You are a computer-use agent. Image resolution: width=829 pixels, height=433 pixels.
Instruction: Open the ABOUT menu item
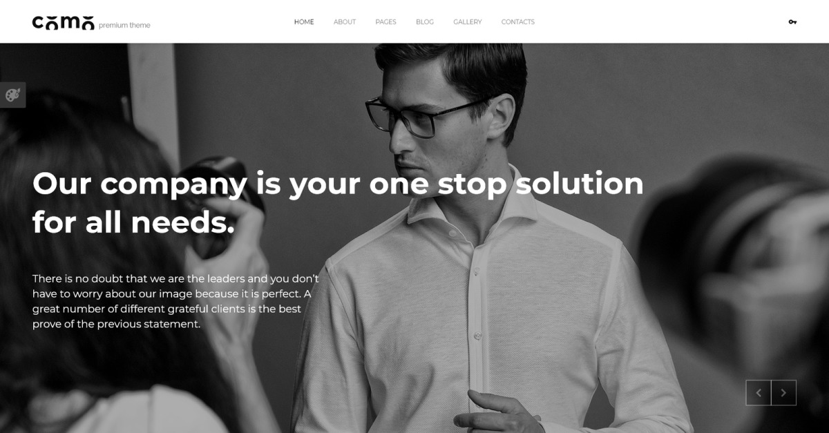coord(345,22)
